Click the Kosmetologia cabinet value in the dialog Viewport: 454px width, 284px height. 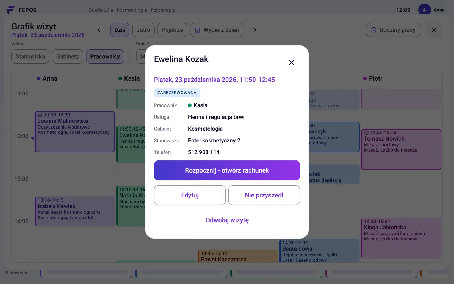coord(205,129)
